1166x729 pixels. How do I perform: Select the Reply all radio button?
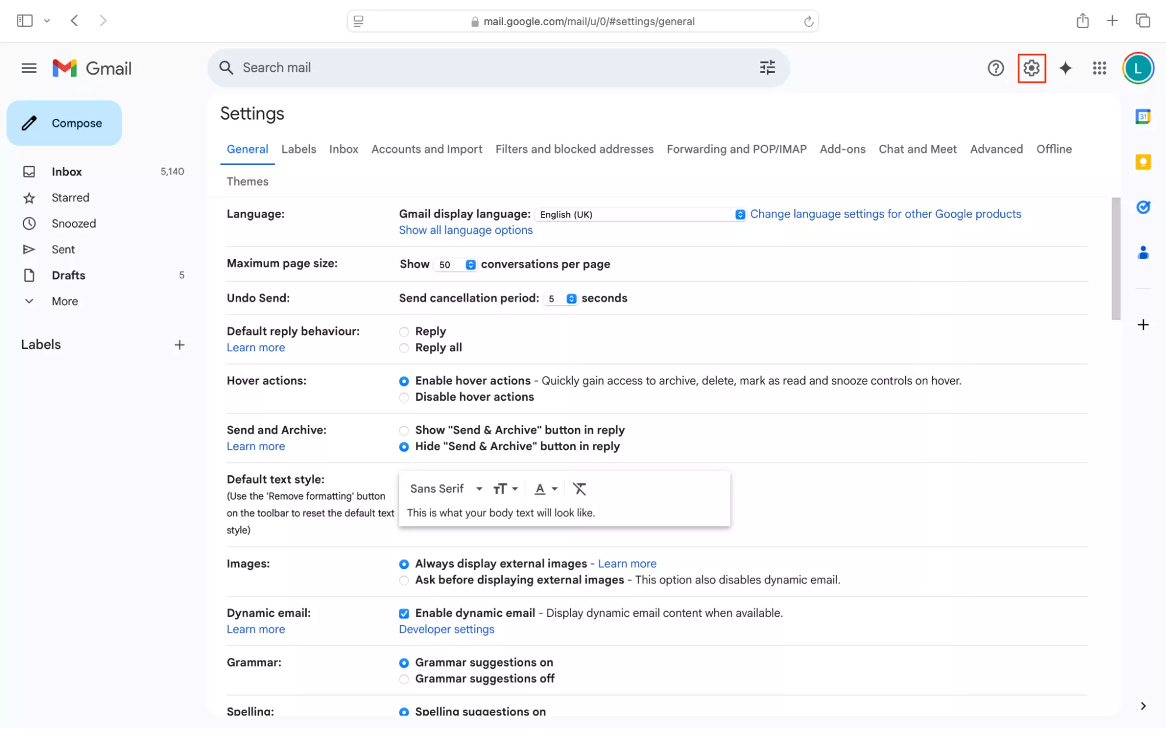[404, 348]
